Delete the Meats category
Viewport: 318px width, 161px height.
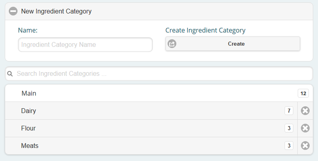click(305, 146)
